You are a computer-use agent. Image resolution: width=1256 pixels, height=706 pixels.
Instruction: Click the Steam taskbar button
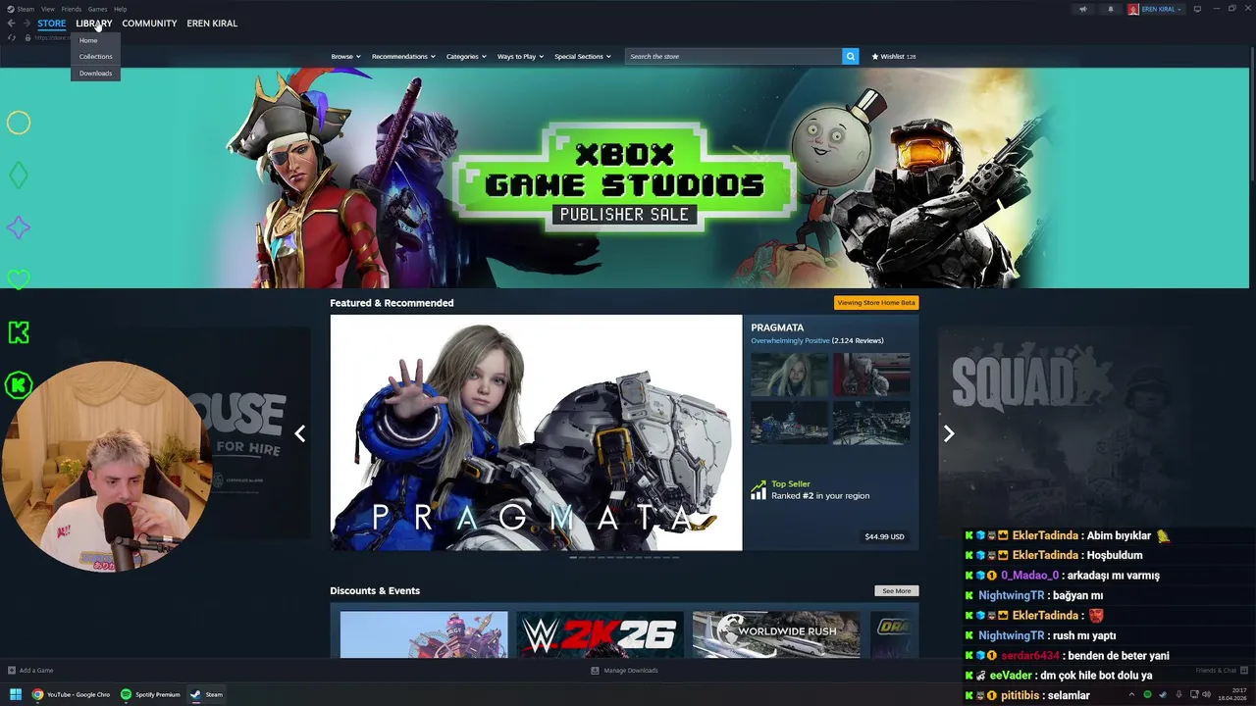(x=207, y=694)
